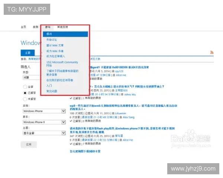Choose 成为 Wiki 作者 menu entry

click(x=55, y=51)
